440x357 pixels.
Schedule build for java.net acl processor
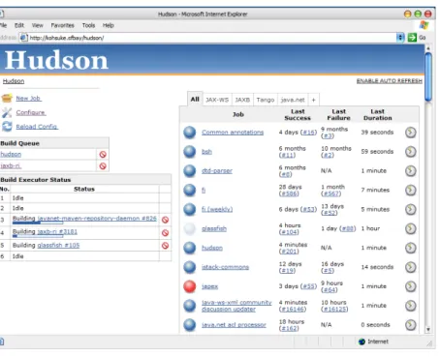coord(411,325)
